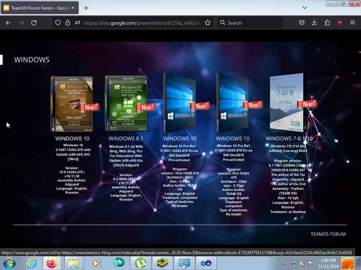
Task: Expand the list all tabs chevron
Action: 304,8
